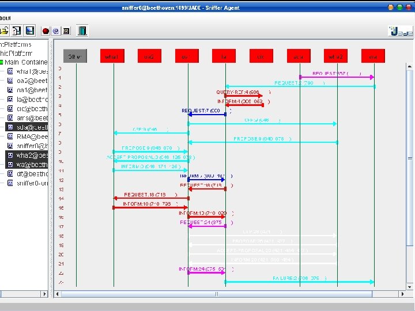
Task: Click the open snapshot folder toolbar icon
Action: (x=4, y=31)
